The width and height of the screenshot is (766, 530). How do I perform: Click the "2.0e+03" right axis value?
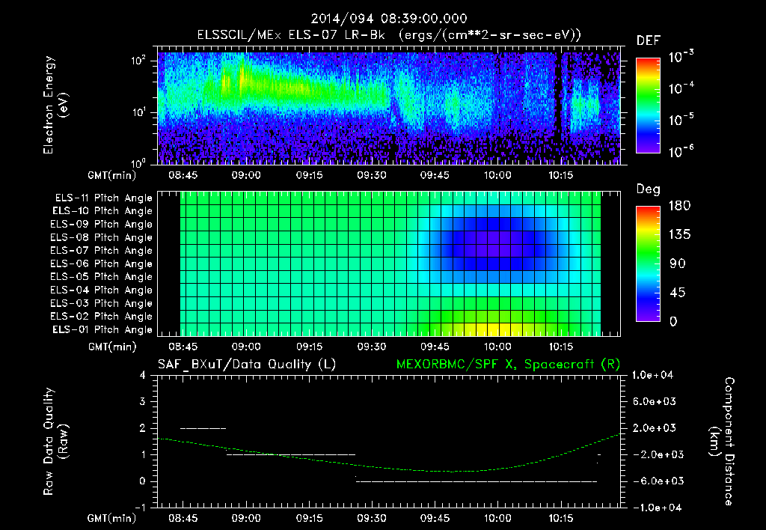click(655, 428)
